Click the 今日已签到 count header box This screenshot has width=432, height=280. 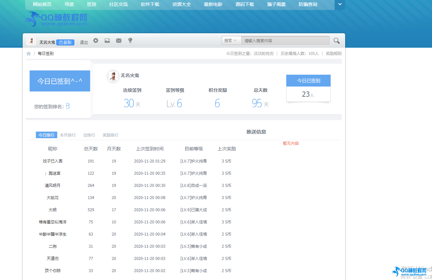point(309,81)
